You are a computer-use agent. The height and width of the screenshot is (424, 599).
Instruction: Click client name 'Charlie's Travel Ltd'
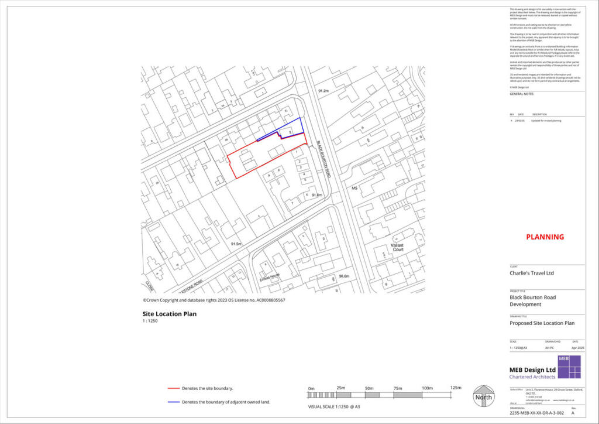[x=531, y=273]
